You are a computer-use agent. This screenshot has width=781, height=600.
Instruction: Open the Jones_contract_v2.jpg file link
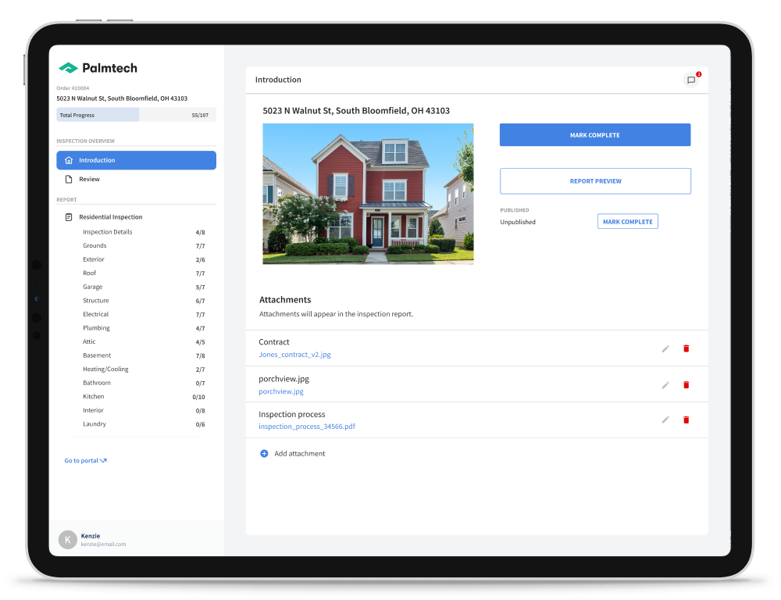click(x=294, y=354)
